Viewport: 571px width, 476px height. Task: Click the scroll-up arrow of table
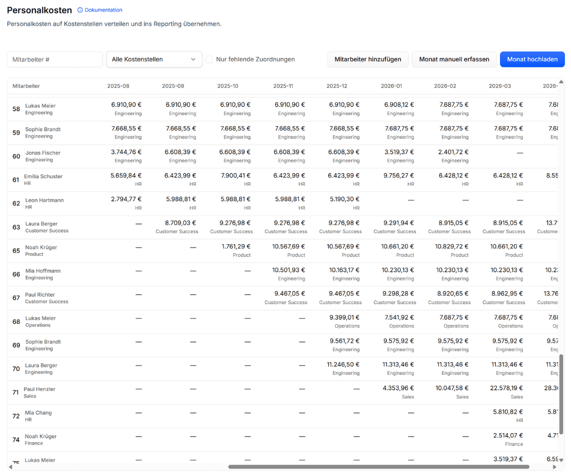(561, 81)
